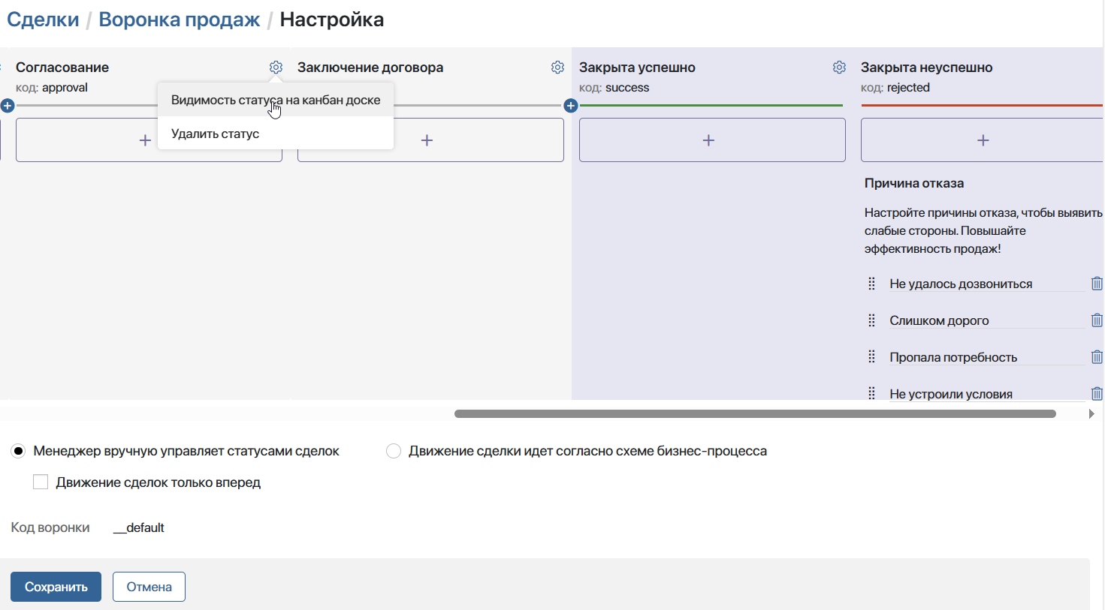The height and width of the screenshot is (610, 1105).
Task: Add card in Закрыта успешно column
Action: coord(712,140)
